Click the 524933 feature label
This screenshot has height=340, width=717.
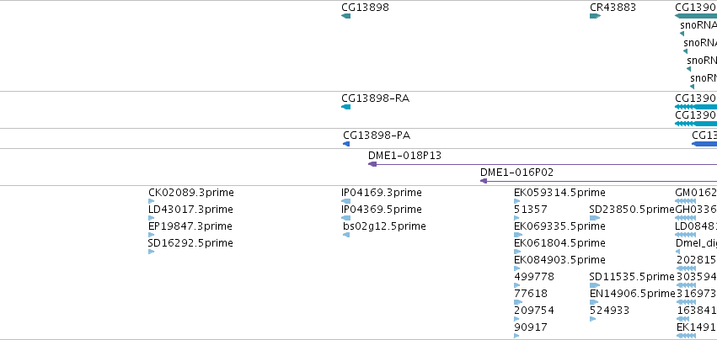(609, 310)
